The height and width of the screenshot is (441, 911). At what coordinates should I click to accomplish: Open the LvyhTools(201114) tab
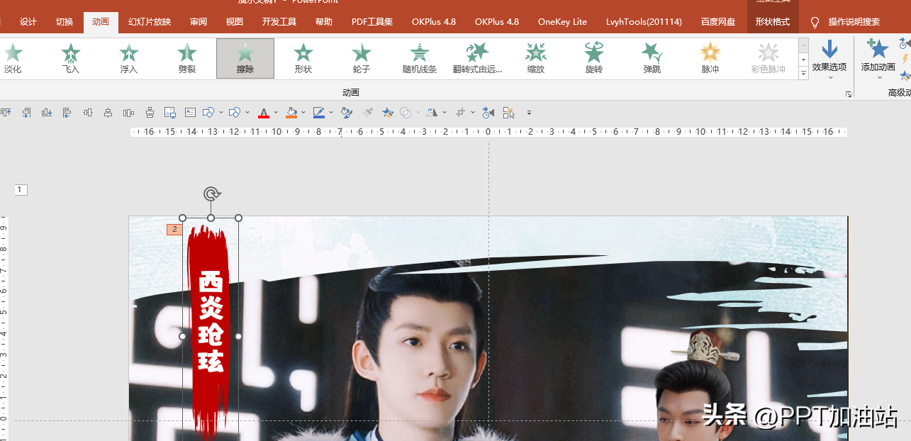coord(644,22)
